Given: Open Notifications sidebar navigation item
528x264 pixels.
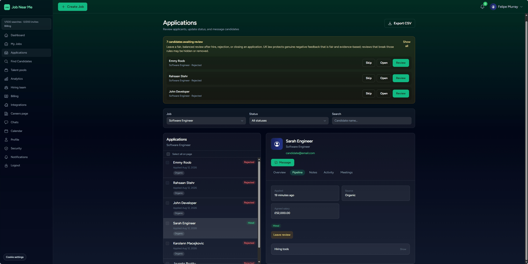Looking at the screenshot, I should [x=26, y=157].
